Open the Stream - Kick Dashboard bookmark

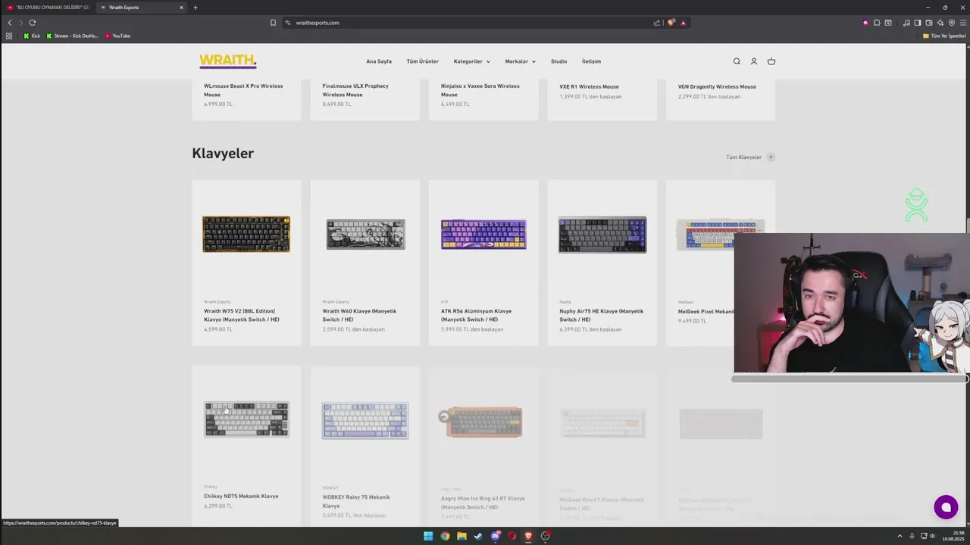(x=71, y=36)
